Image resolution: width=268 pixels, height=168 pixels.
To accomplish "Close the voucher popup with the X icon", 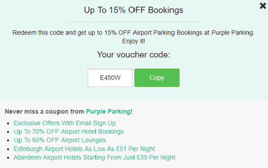I will pyautogui.click(x=263, y=6).
